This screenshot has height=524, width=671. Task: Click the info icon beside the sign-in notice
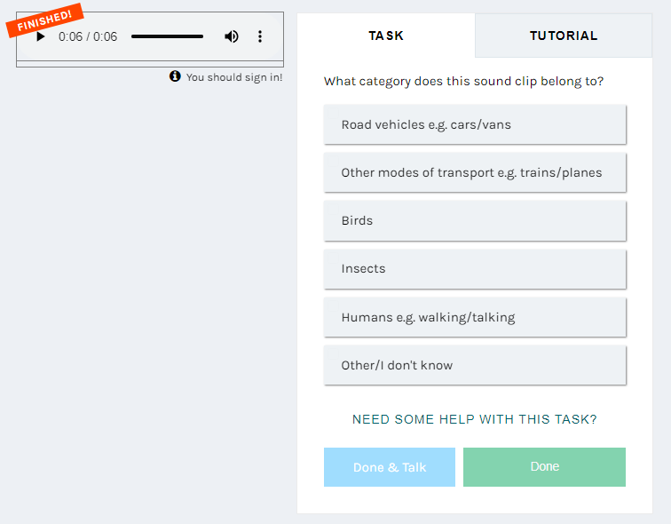click(x=175, y=76)
